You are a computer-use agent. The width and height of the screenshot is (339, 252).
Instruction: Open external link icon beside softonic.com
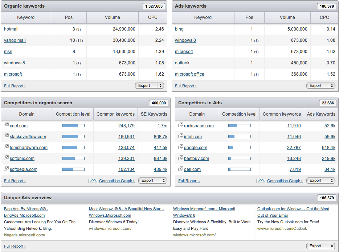coord(6,158)
